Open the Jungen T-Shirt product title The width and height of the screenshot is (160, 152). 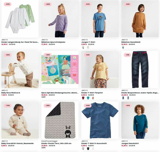[88, 42]
